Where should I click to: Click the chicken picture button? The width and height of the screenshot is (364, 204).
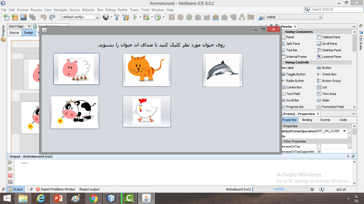pos(146,111)
